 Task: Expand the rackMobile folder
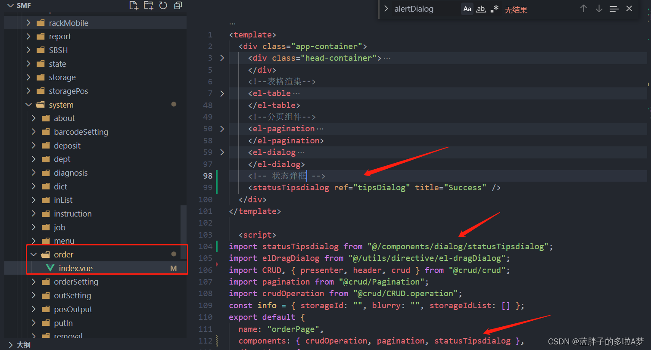[x=28, y=23]
